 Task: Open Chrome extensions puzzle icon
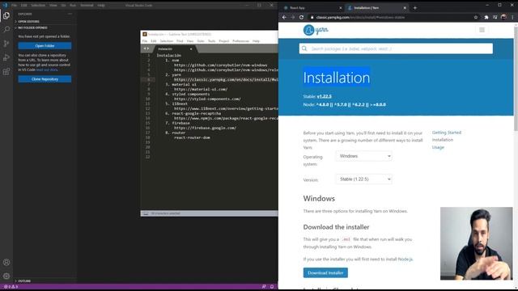(486, 17)
